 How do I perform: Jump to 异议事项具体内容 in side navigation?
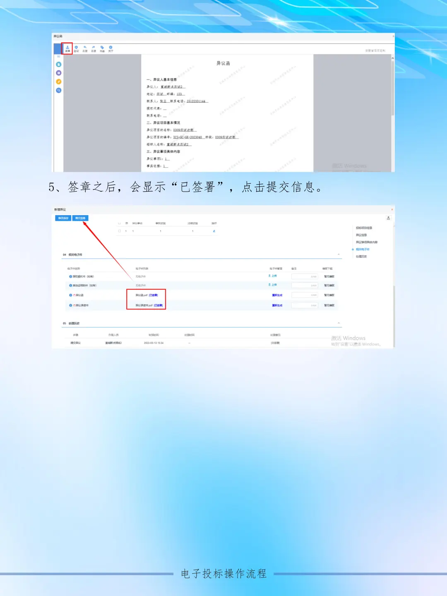[366, 242]
